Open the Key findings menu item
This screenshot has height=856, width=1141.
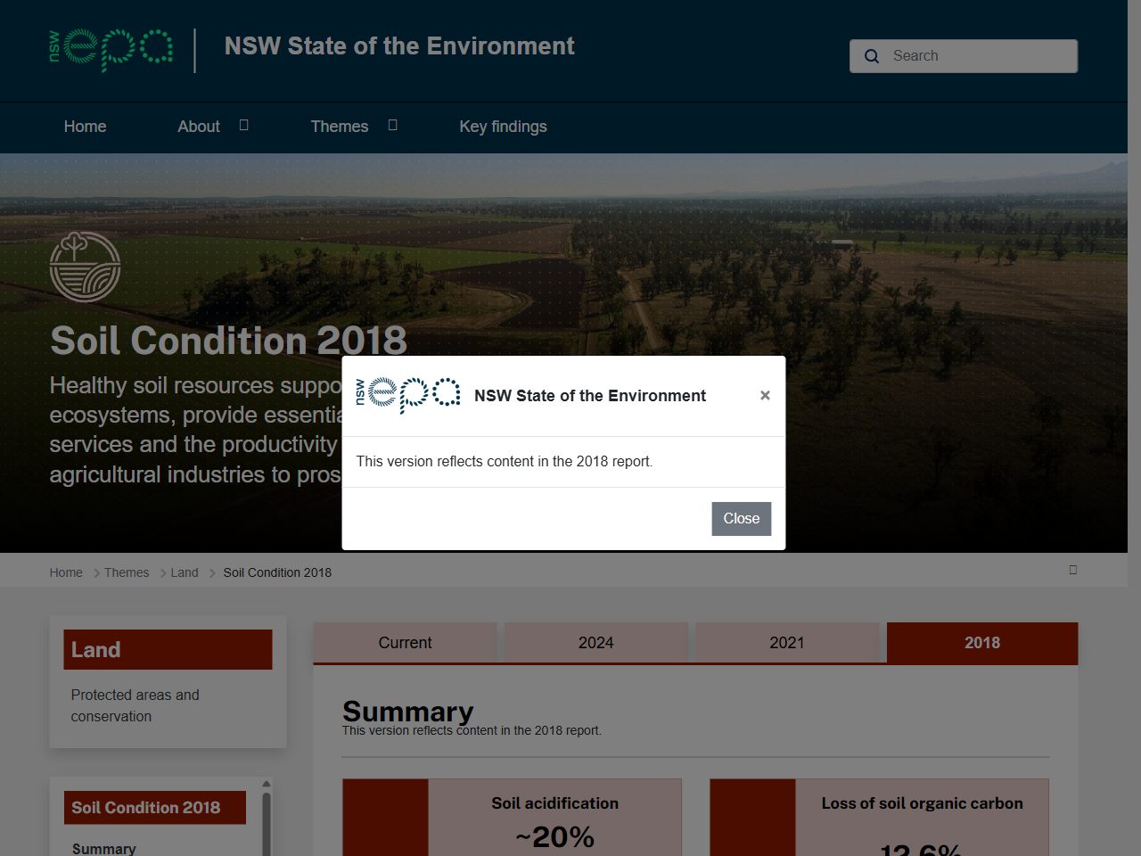[x=503, y=127]
